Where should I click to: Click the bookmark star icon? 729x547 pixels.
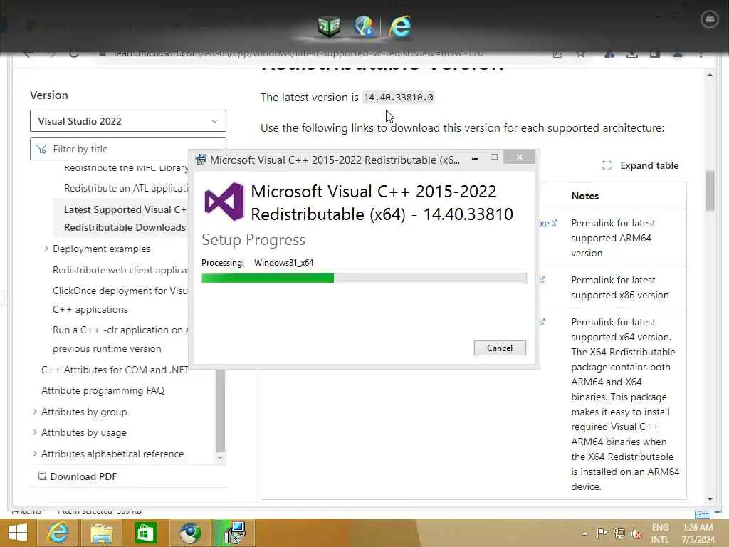coord(581,54)
